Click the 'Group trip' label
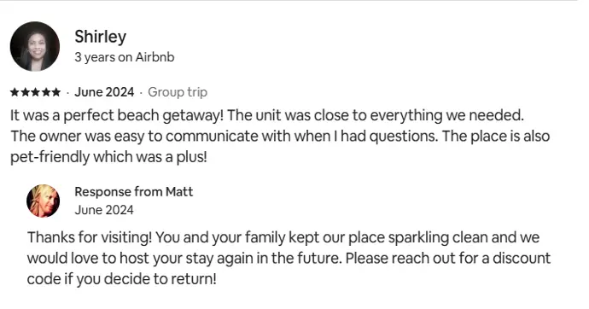This screenshot has width=589, height=309. point(178,92)
